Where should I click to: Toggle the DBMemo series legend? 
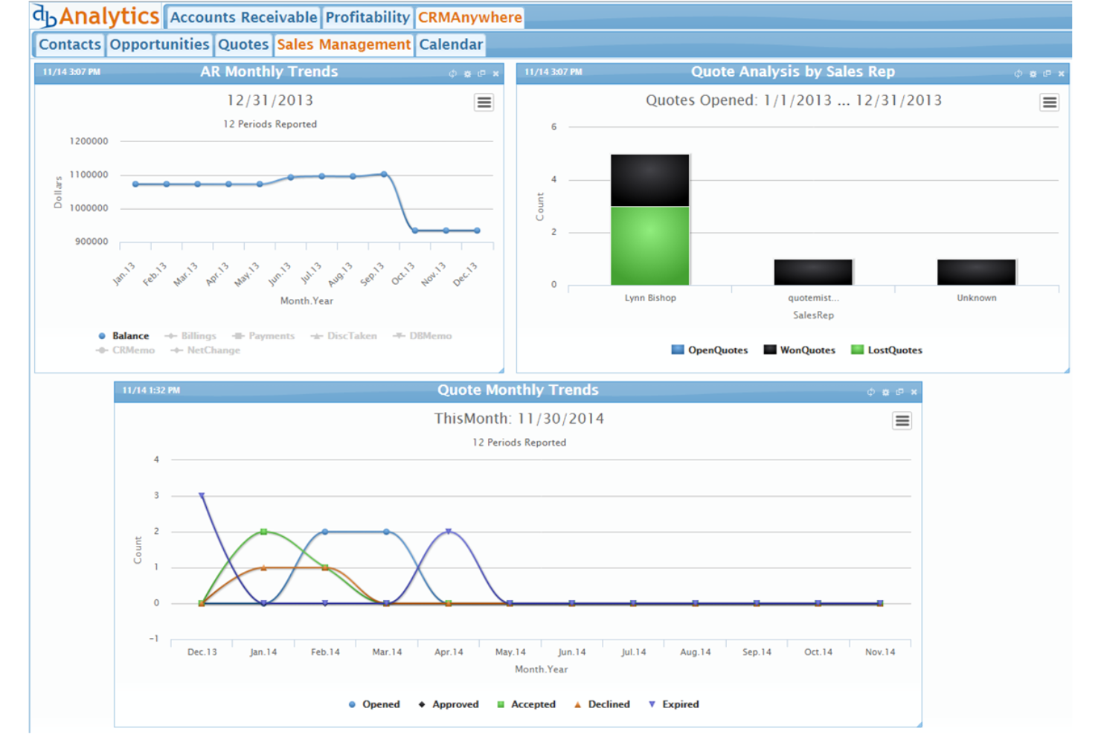pos(422,336)
